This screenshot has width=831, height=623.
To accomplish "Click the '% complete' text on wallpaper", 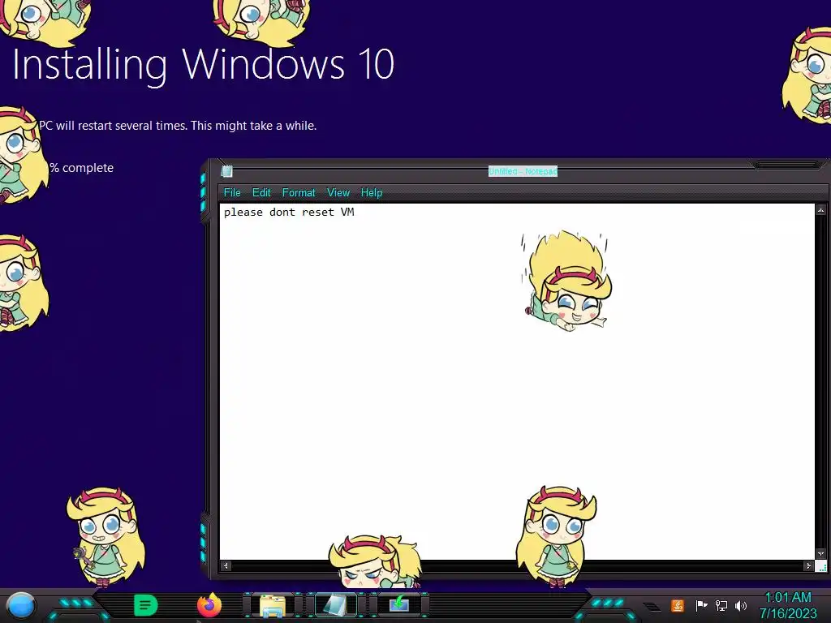I will point(82,168).
